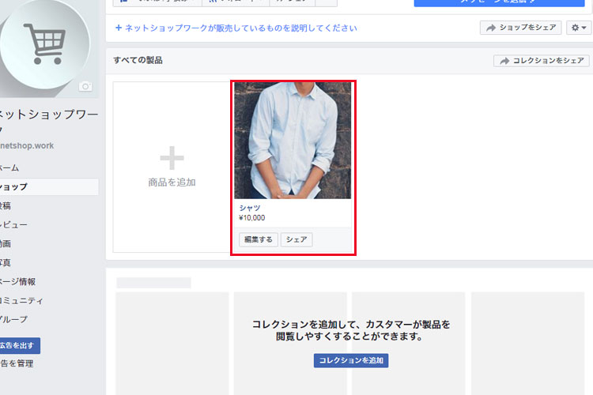593x395 pixels.
Task: Open the レビュー sidebar item
Action: [x=13, y=225]
